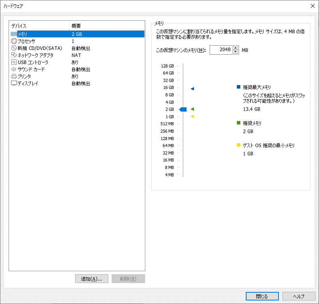Select the USB コントローラ device row
Image resolution: width=319 pixels, height=304 pixels.
click(x=76, y=62)
